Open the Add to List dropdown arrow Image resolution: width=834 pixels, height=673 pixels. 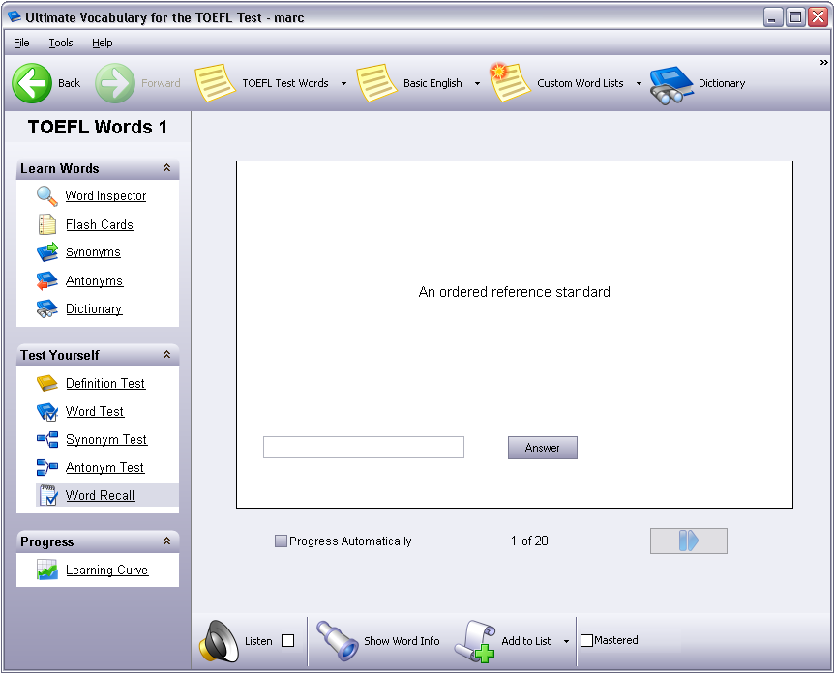coord(566,642)
